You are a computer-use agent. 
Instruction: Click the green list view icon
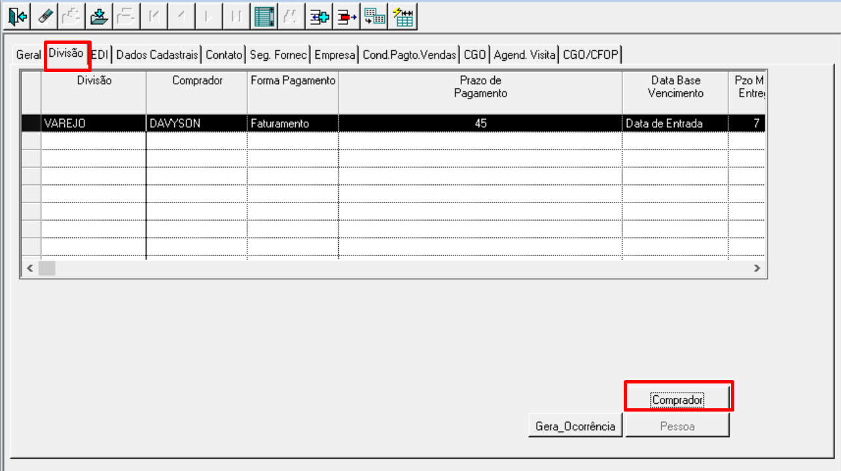[x=265, y=16]
